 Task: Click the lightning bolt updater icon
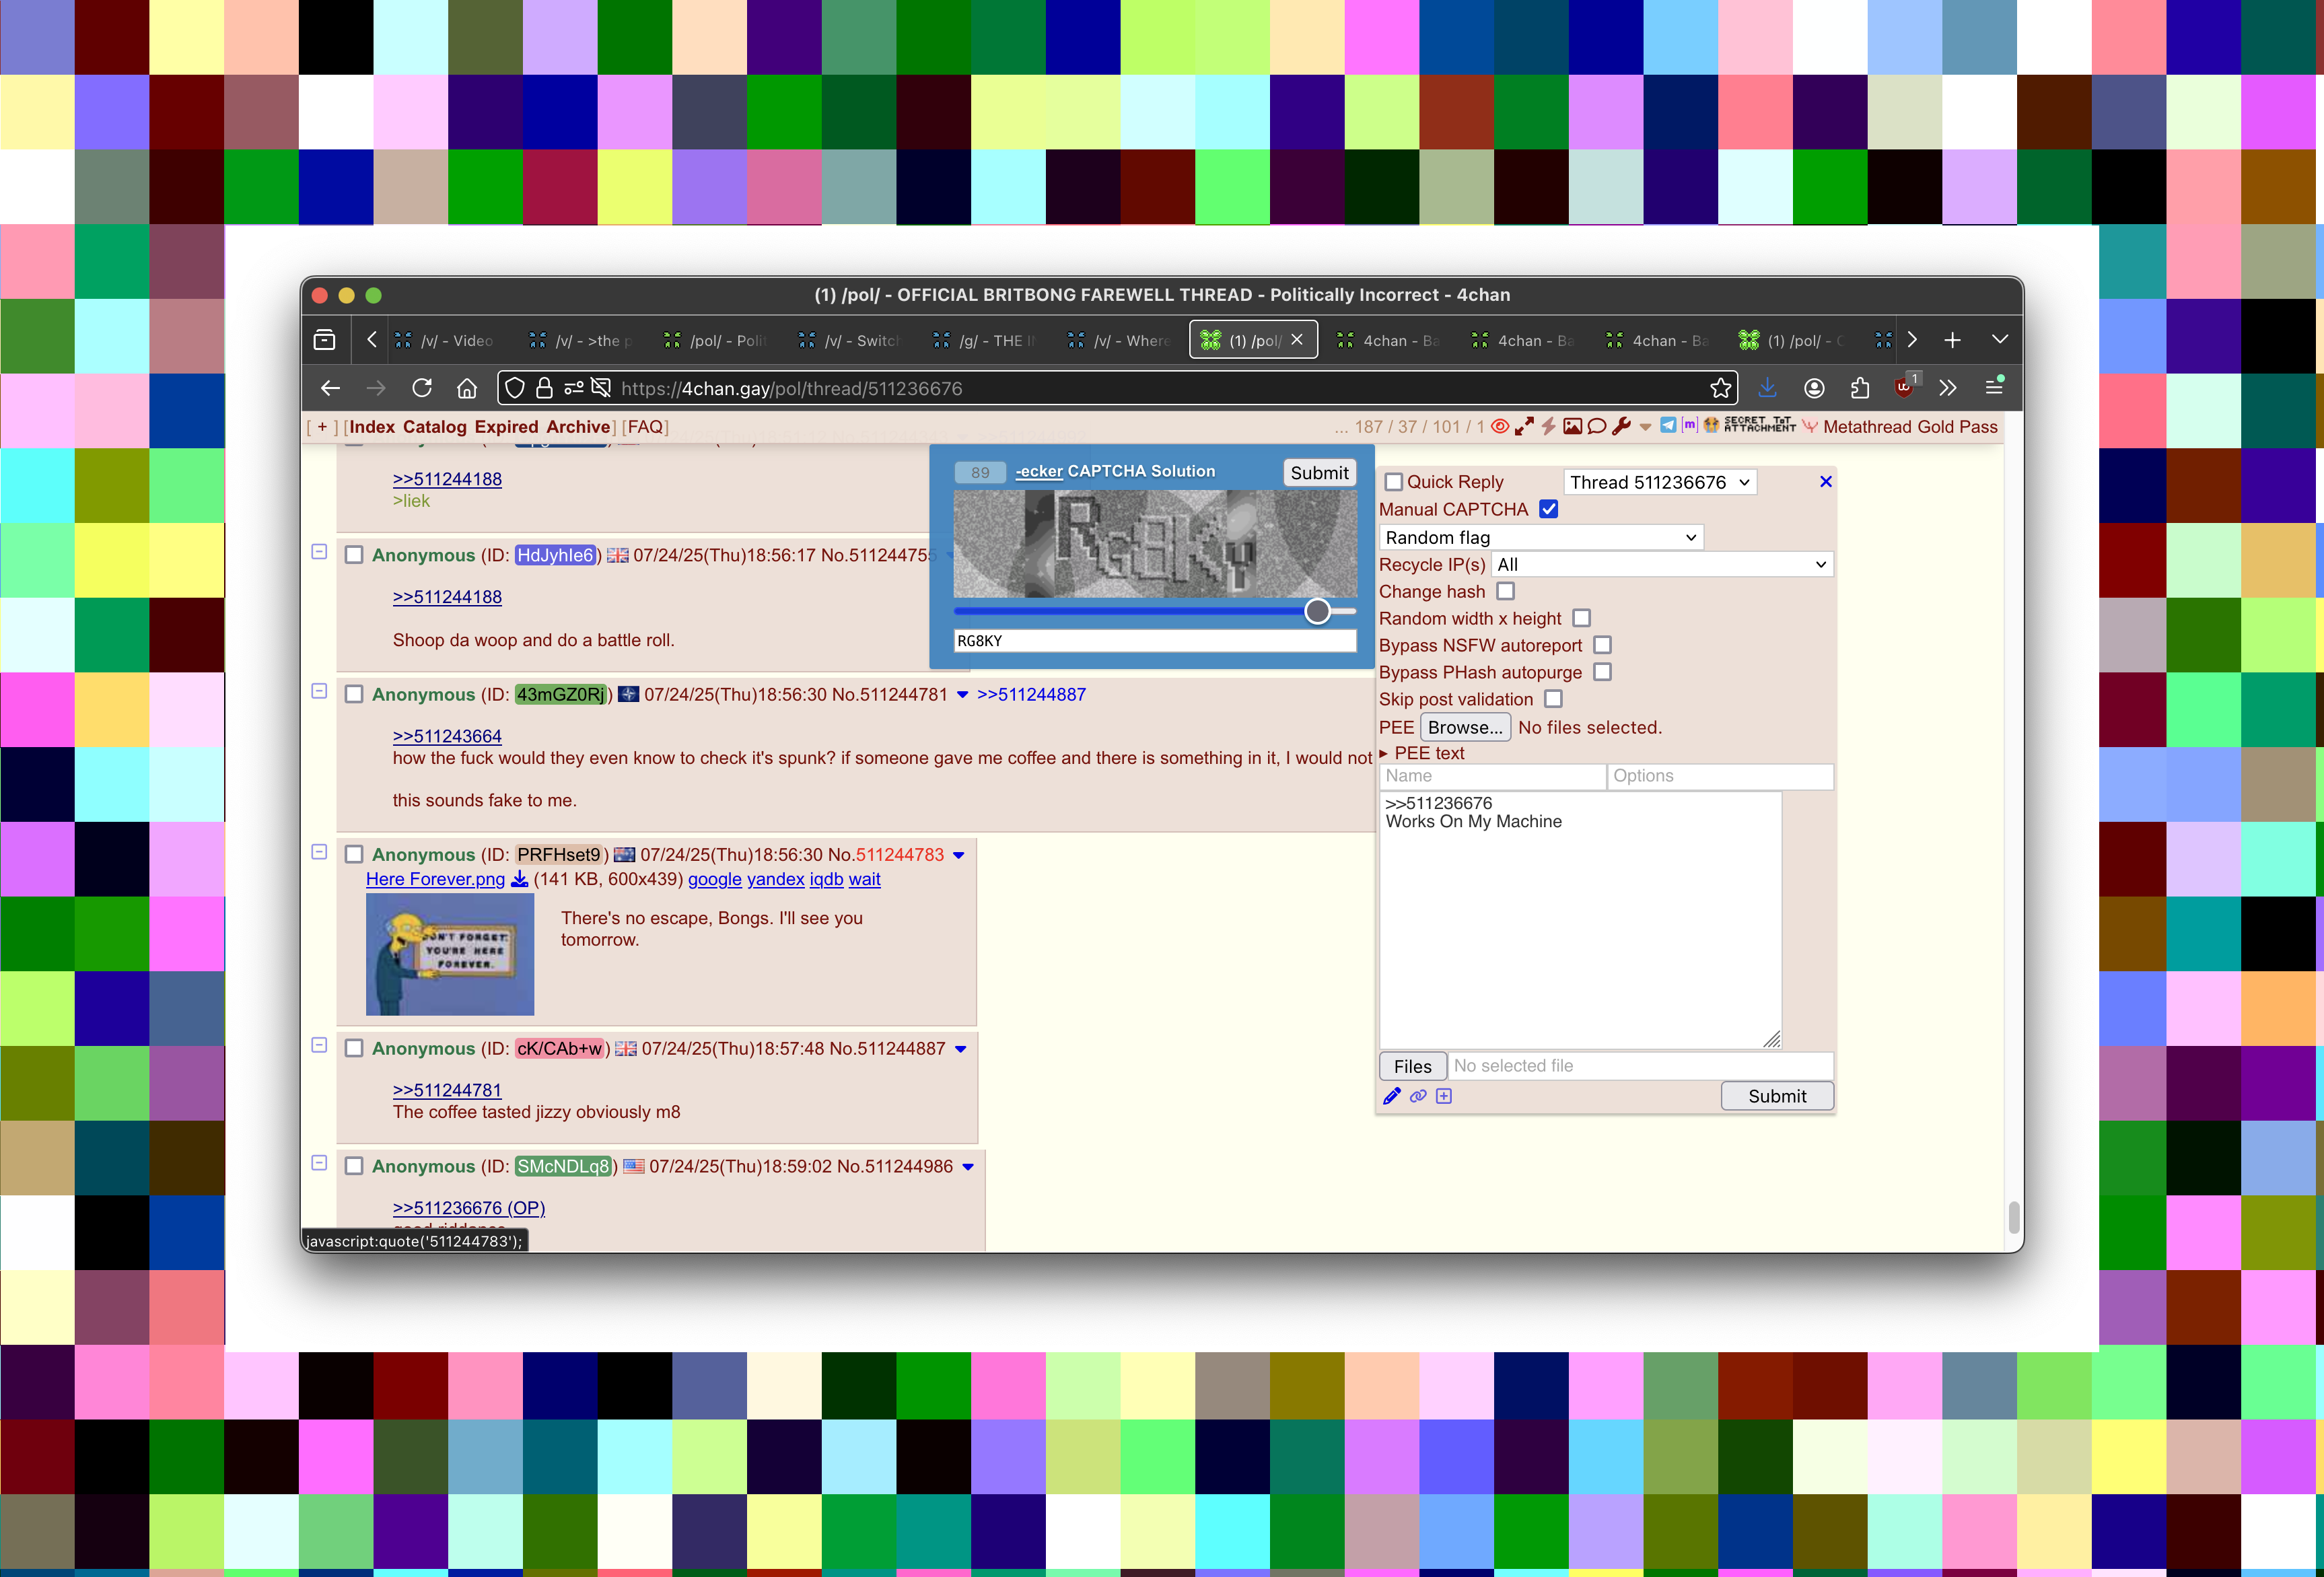pos(1548,427)
